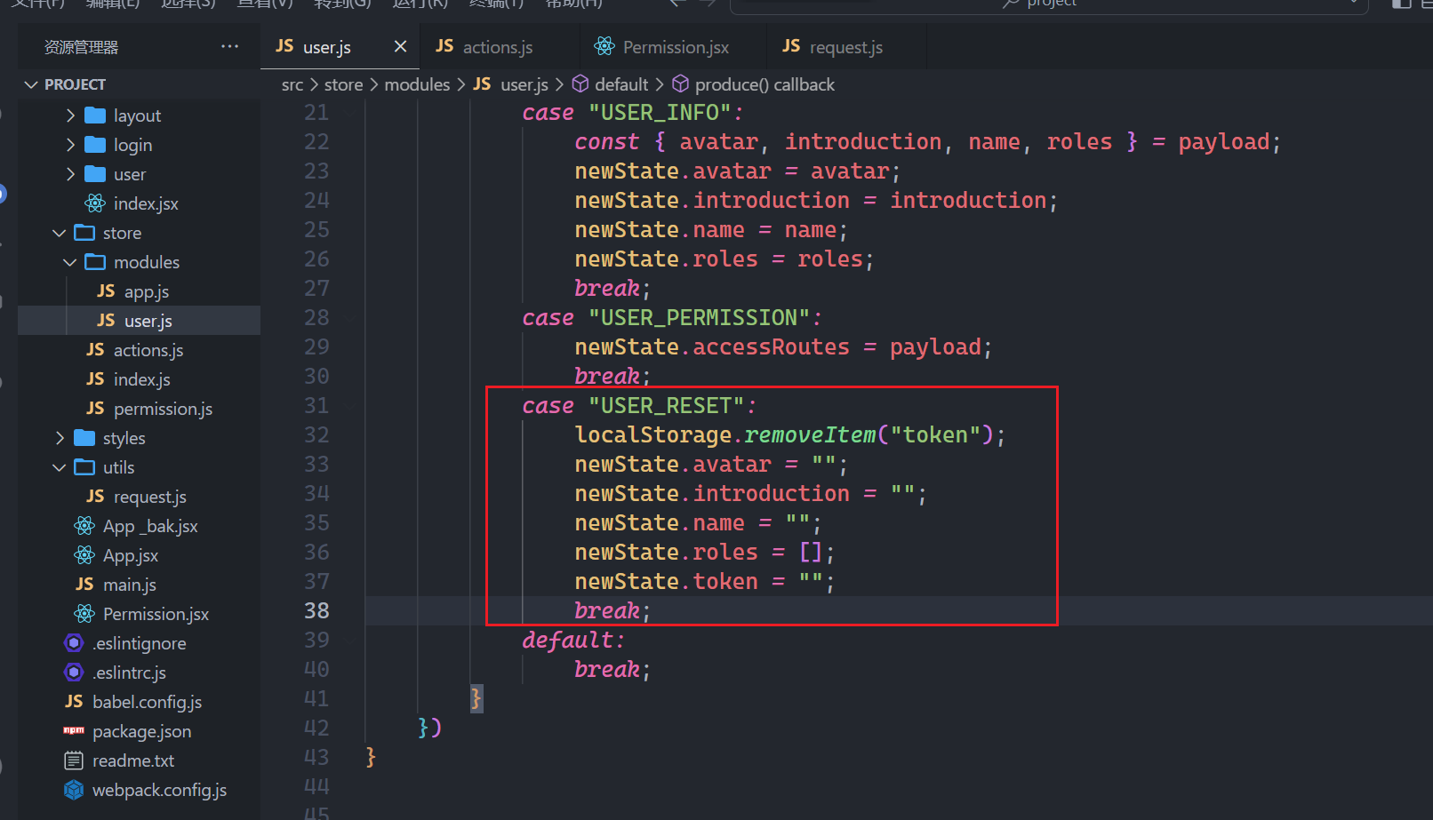This screenshot has height=820, width=1433.
Task: Open the explorer more actions ellipsis
Action: click(x=229, y=46)
